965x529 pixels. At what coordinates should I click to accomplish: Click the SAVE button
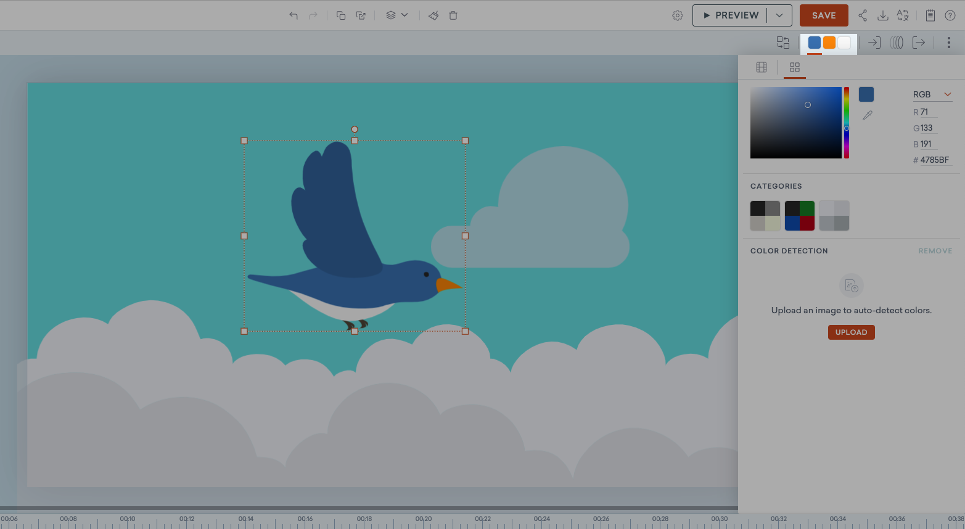(824, 15)
